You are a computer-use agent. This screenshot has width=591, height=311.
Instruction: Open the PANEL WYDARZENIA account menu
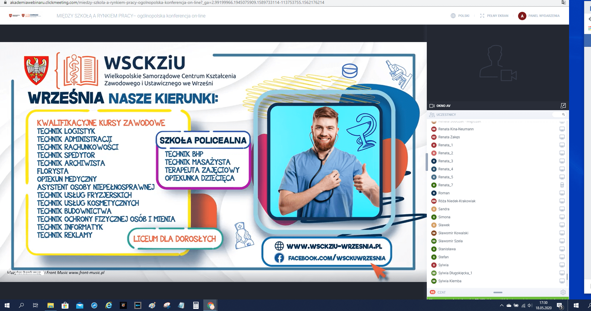(544, 16)
